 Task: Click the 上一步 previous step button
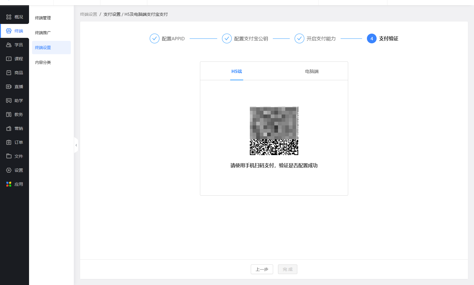pyautogui.click(x=262, y=269)
